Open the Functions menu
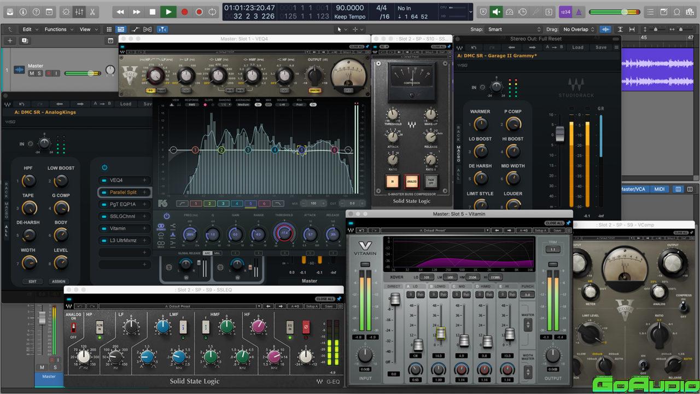This screenshot has width=700, height=394. 59,30
